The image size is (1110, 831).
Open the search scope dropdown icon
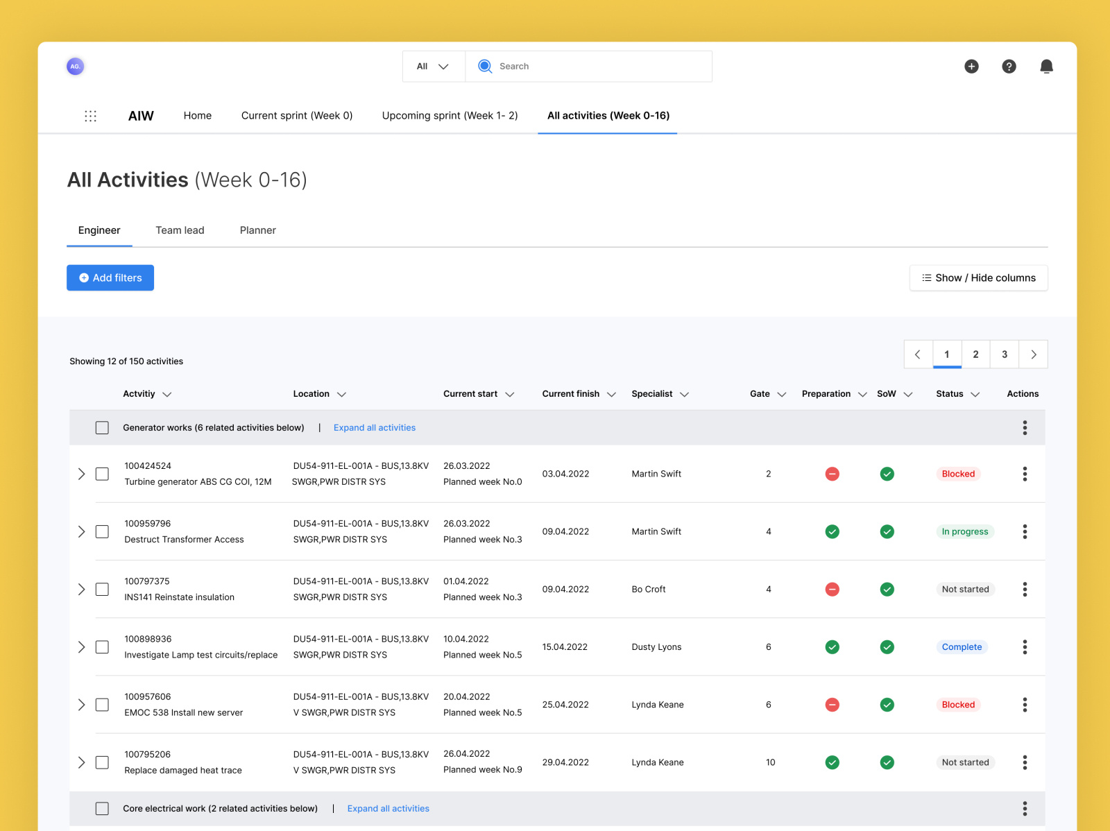[443, 66]
